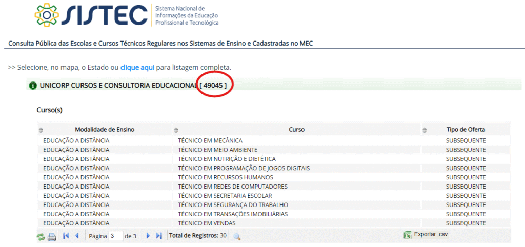
Task: Select row TÉCNICO EM NUTRIÇÃO E DIETÉTICA
Action: click(x=274, y=159)
